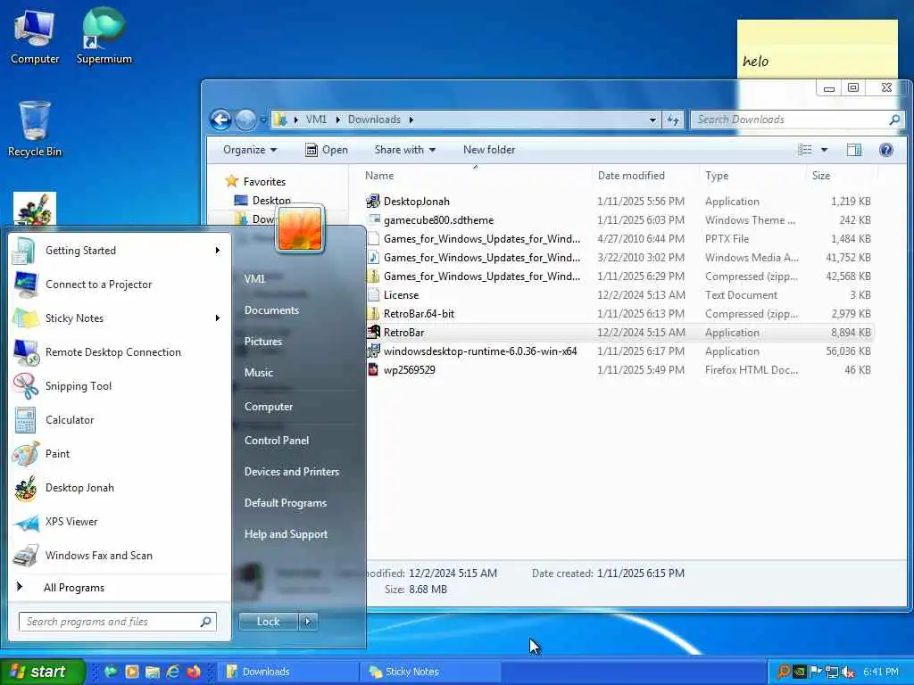Click the Lock button
Screen dimensions: 914x685
pyautogui.click(x=268, y=622)
